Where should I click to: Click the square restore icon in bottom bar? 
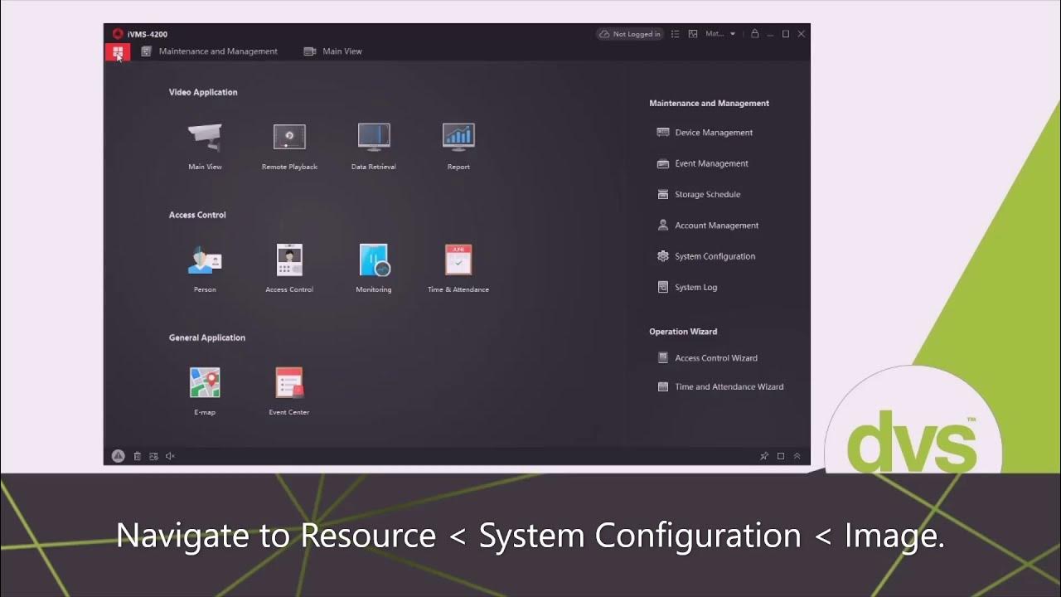pyautogui.click(x=781, y=456)
